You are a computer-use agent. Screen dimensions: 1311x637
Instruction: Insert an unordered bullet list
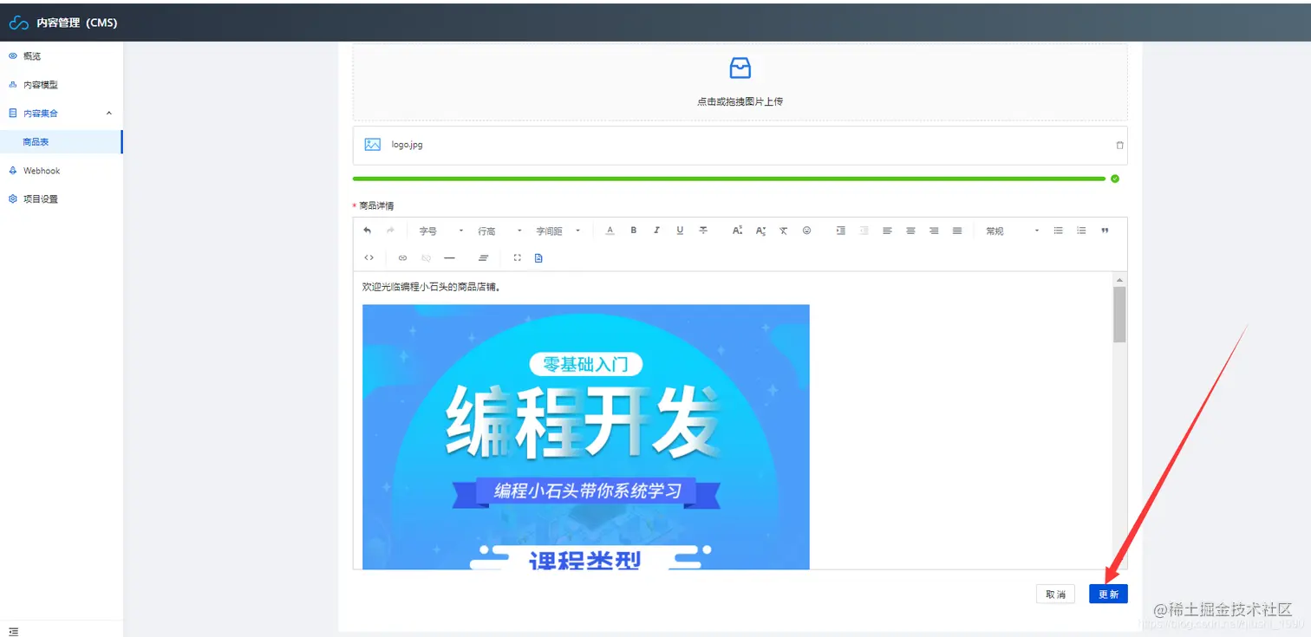coord(1058,231)
